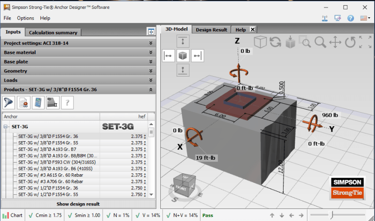Click the monitor share icon in header
This screenshot has width=375, height=221.
click(337, 18)
